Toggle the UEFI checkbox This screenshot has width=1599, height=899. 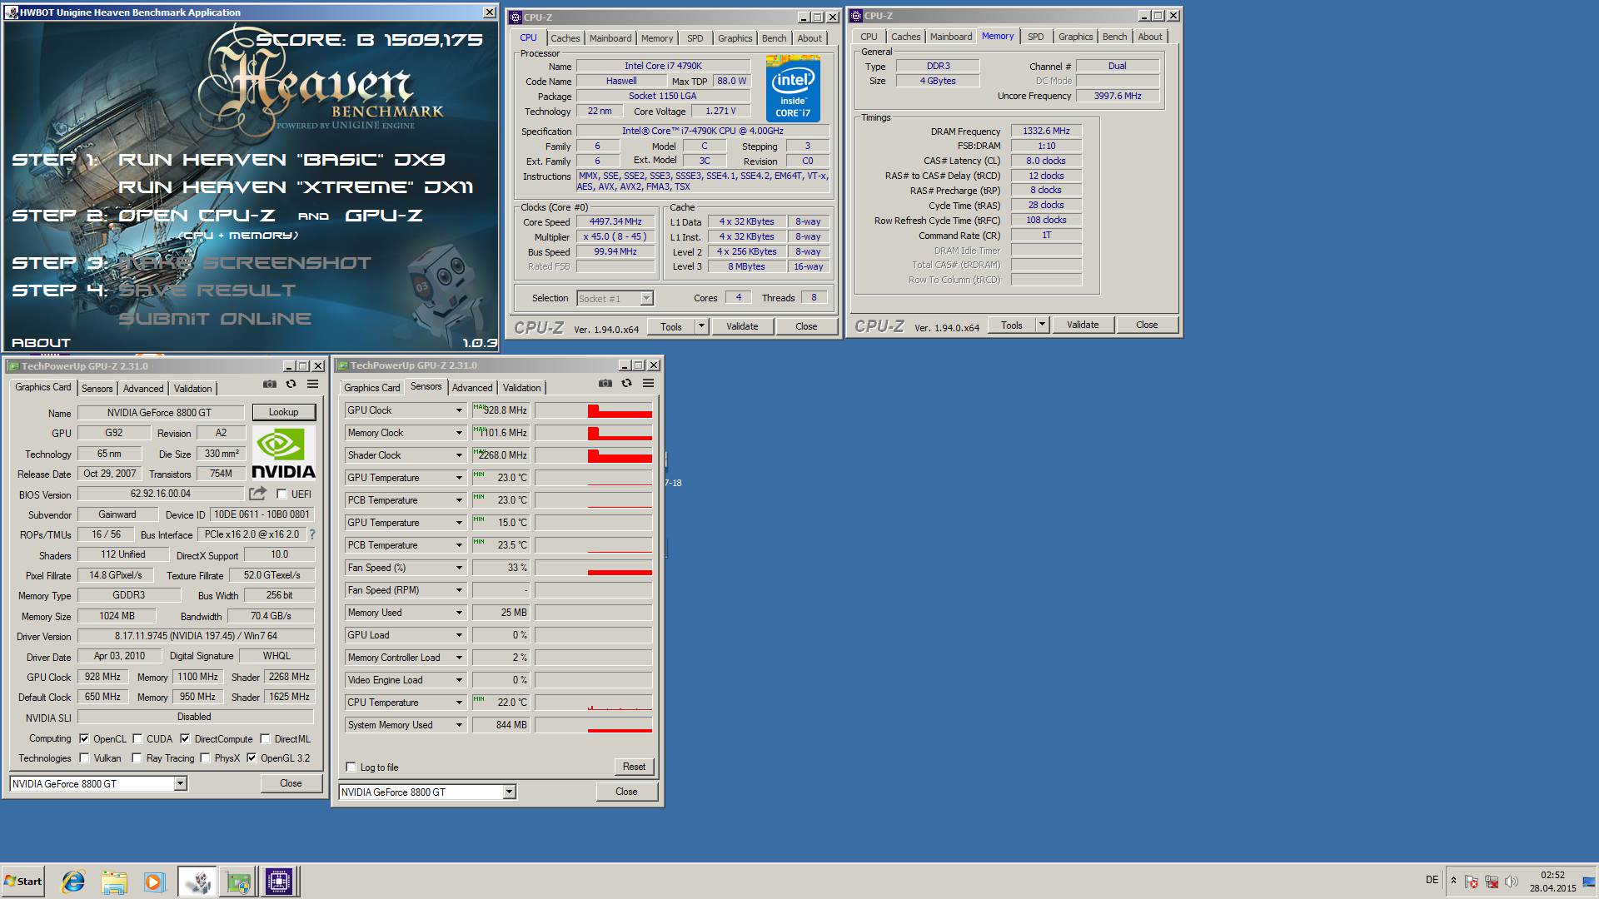coord(281,494)
